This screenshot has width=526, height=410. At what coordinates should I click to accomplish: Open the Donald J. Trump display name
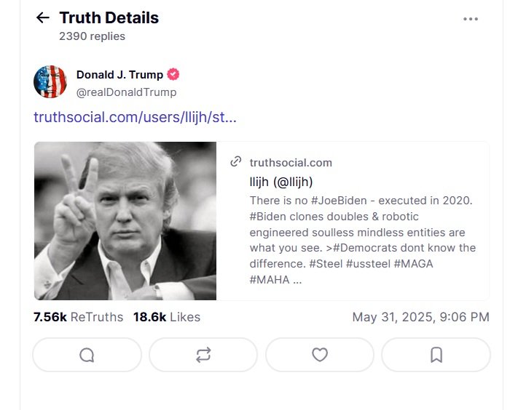coord(119,74)
